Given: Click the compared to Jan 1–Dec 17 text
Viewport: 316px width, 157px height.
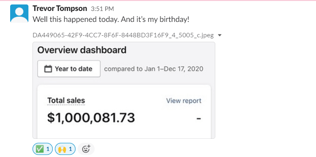Looking at the screenshot, I should 154,69.
